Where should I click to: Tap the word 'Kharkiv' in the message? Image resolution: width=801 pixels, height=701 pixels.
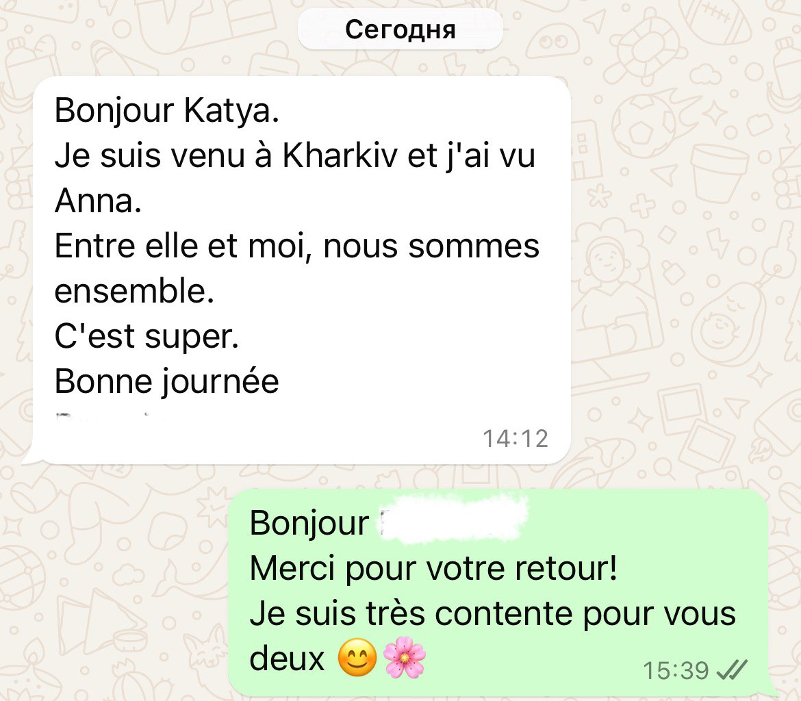click(x=340, y=155)
